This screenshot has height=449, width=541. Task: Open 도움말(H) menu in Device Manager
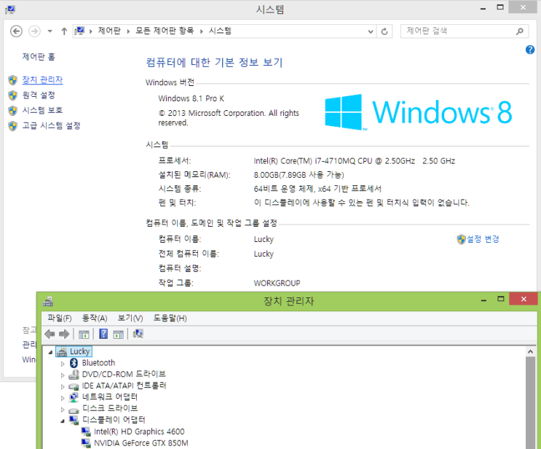coord(170,318)
